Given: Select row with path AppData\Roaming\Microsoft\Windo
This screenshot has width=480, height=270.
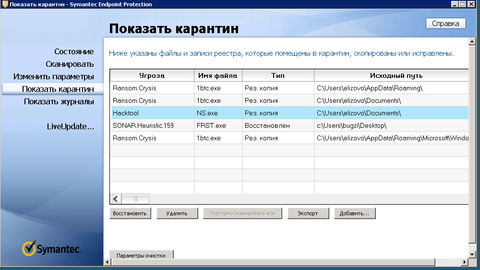Looking at the screenshot, I should (x=289, y=138).
